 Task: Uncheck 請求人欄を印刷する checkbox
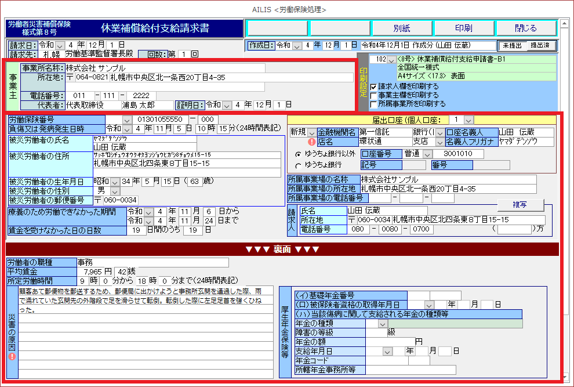click(x=374, y=86)
